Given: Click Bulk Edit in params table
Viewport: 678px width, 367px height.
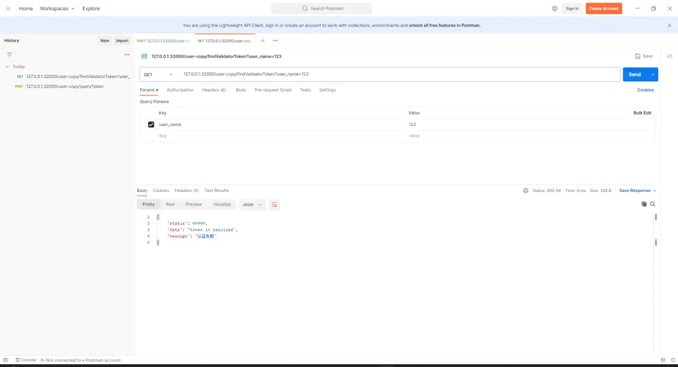Looking at the screenshot, I should tap(642, 113).
